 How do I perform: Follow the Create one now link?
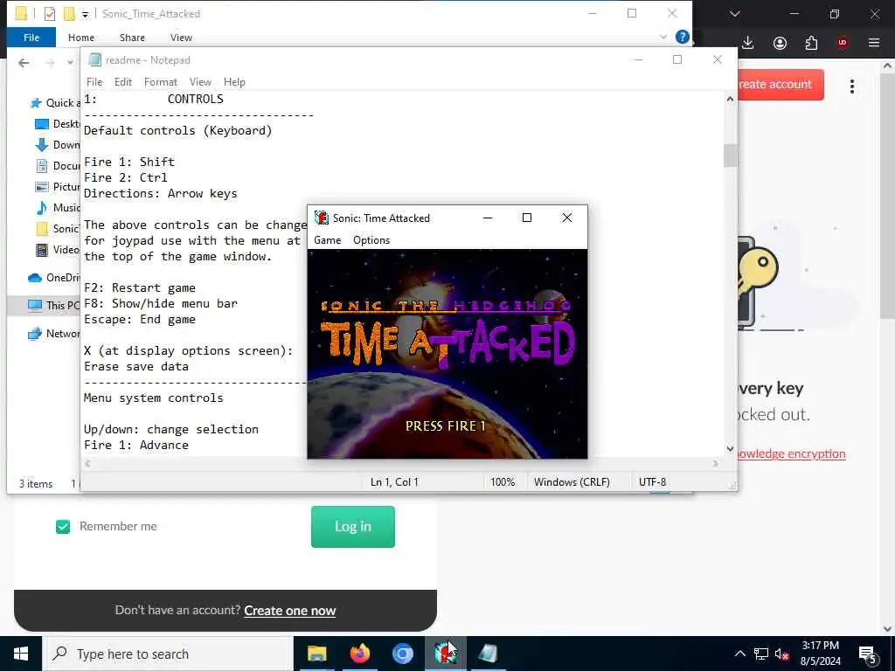coord(290,611)
